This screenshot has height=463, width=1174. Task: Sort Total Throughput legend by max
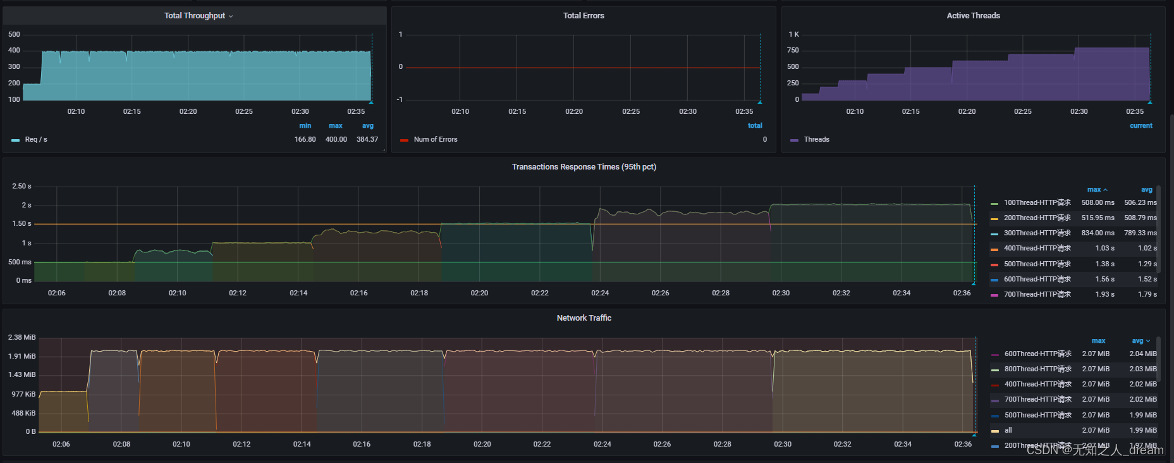(336, 126)
